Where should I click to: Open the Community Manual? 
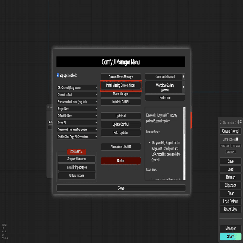click(163, 76)
